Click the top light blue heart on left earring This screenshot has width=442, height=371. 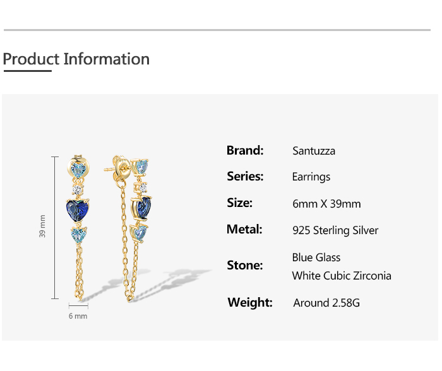coord(80,169)
